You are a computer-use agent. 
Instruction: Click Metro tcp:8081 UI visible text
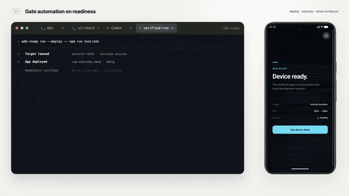(97, 70)
